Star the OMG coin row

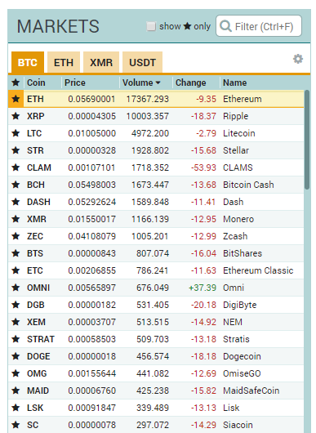[x=16, y=373]
